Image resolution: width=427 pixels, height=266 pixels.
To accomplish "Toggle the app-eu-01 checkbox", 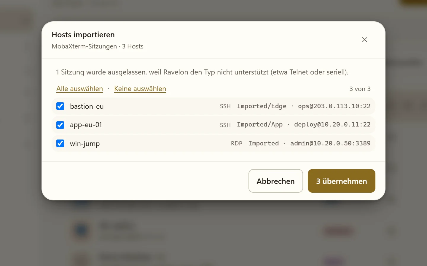I will point(60,125).
